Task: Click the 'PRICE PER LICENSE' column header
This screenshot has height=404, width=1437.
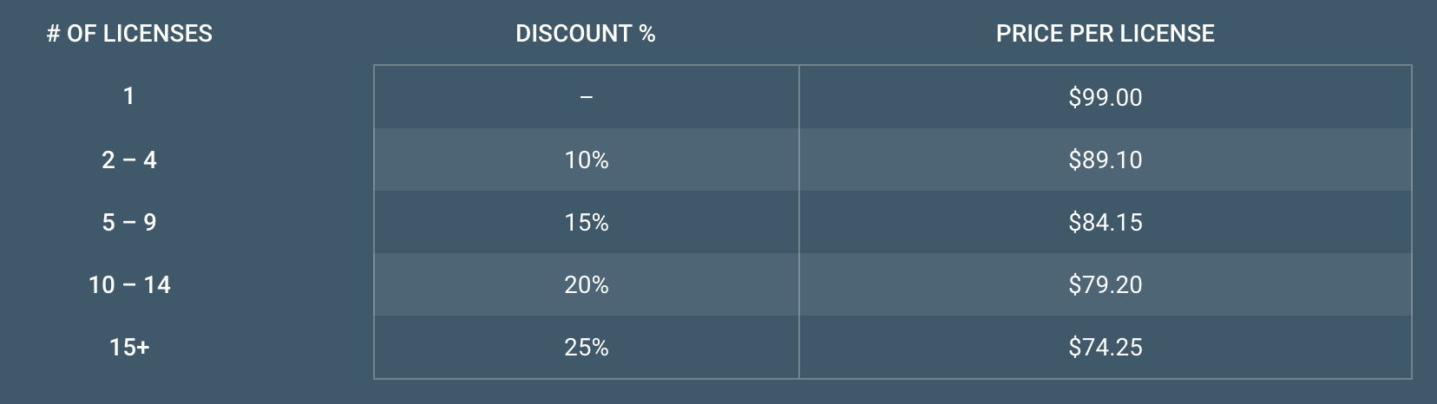Action: click(1105, 33)
